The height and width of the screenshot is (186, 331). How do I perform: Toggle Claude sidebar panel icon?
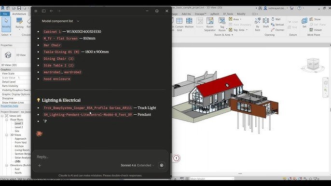point(44,11)
